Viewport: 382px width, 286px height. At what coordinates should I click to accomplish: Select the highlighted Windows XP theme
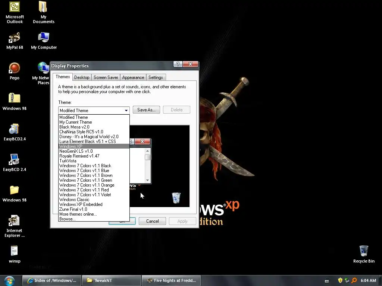pos(94,146)
